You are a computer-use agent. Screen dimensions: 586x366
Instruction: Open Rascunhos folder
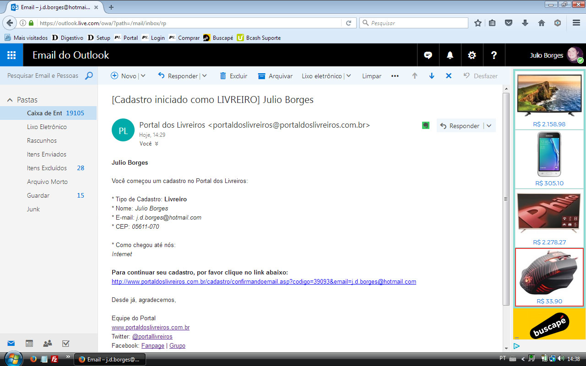point(48,140)
